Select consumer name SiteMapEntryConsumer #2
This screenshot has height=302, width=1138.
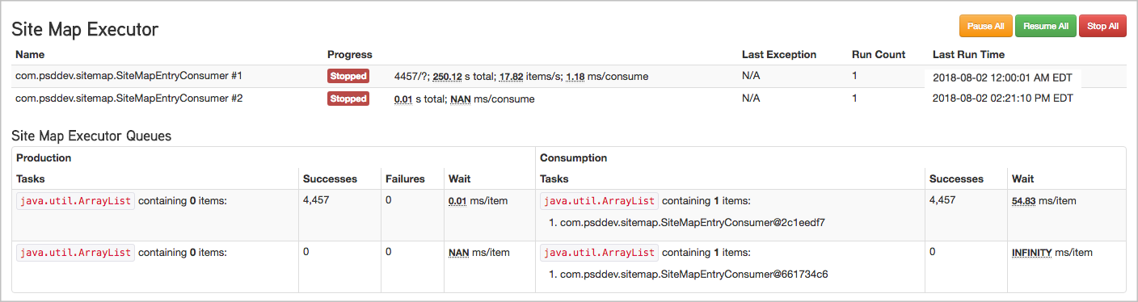129,99
